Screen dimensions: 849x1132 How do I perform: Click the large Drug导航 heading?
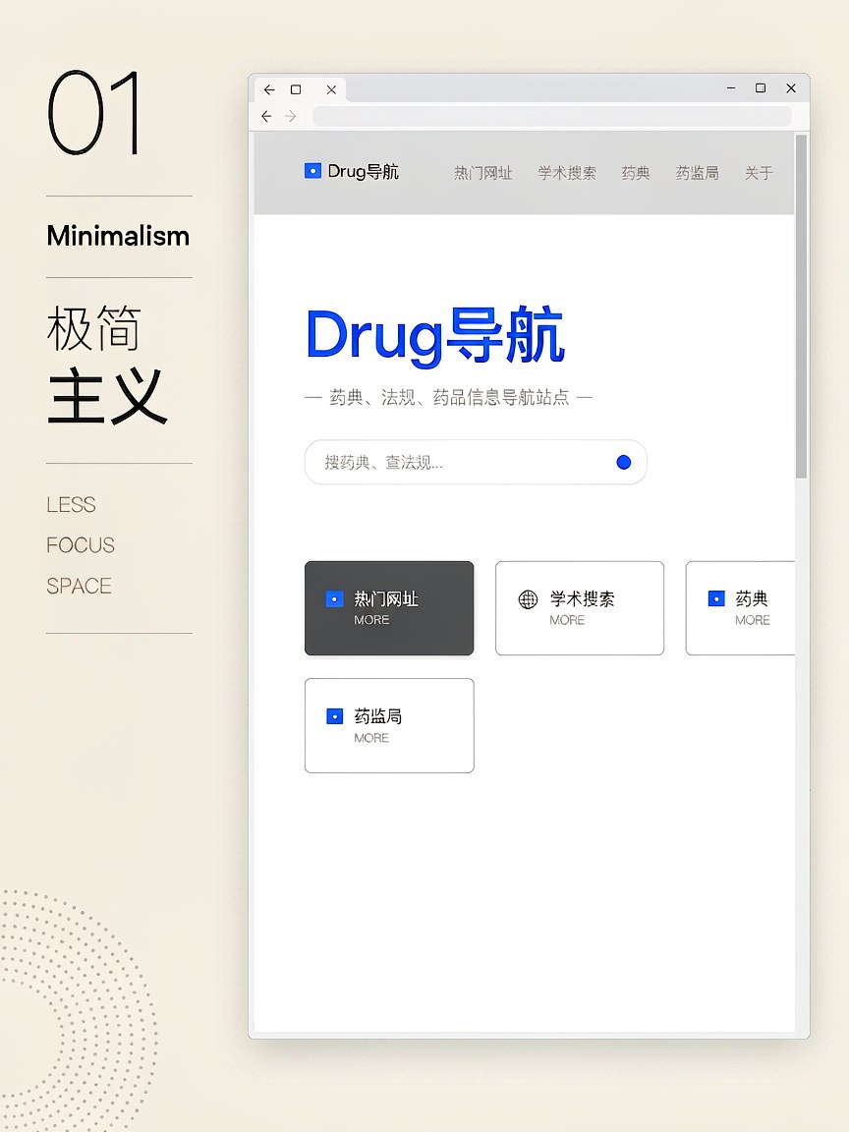tap(434, 335)
